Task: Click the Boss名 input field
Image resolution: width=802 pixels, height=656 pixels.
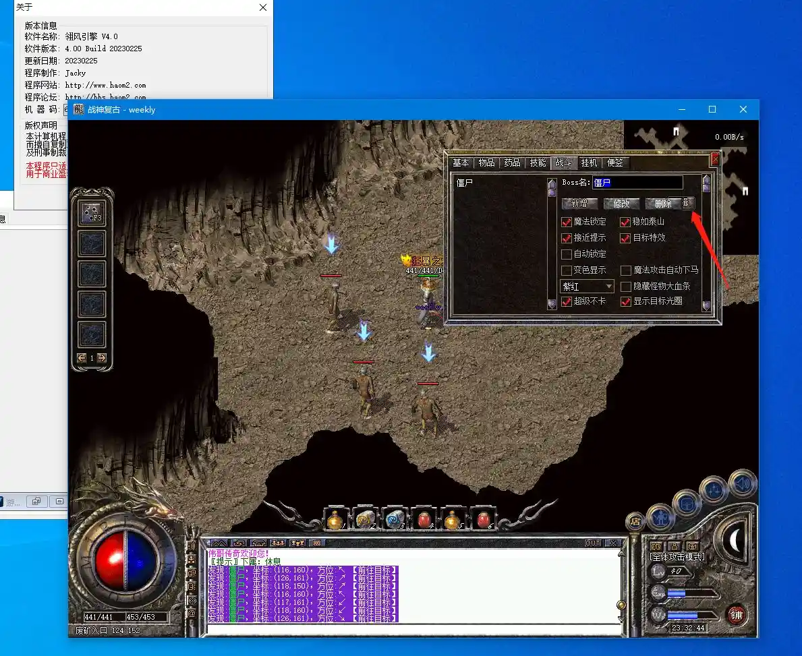Action: coord(637,183)
